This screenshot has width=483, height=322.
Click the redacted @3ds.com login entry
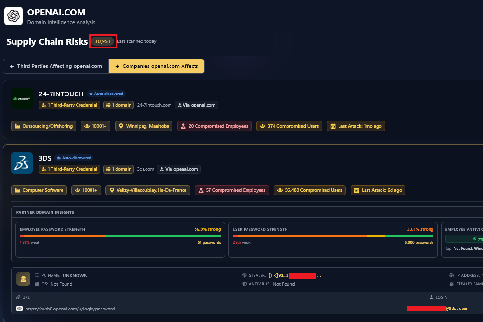(x=437, y=309)
